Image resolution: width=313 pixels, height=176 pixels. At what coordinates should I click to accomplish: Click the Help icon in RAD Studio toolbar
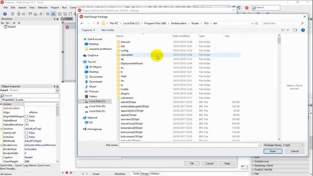click(x=5, y=14)
